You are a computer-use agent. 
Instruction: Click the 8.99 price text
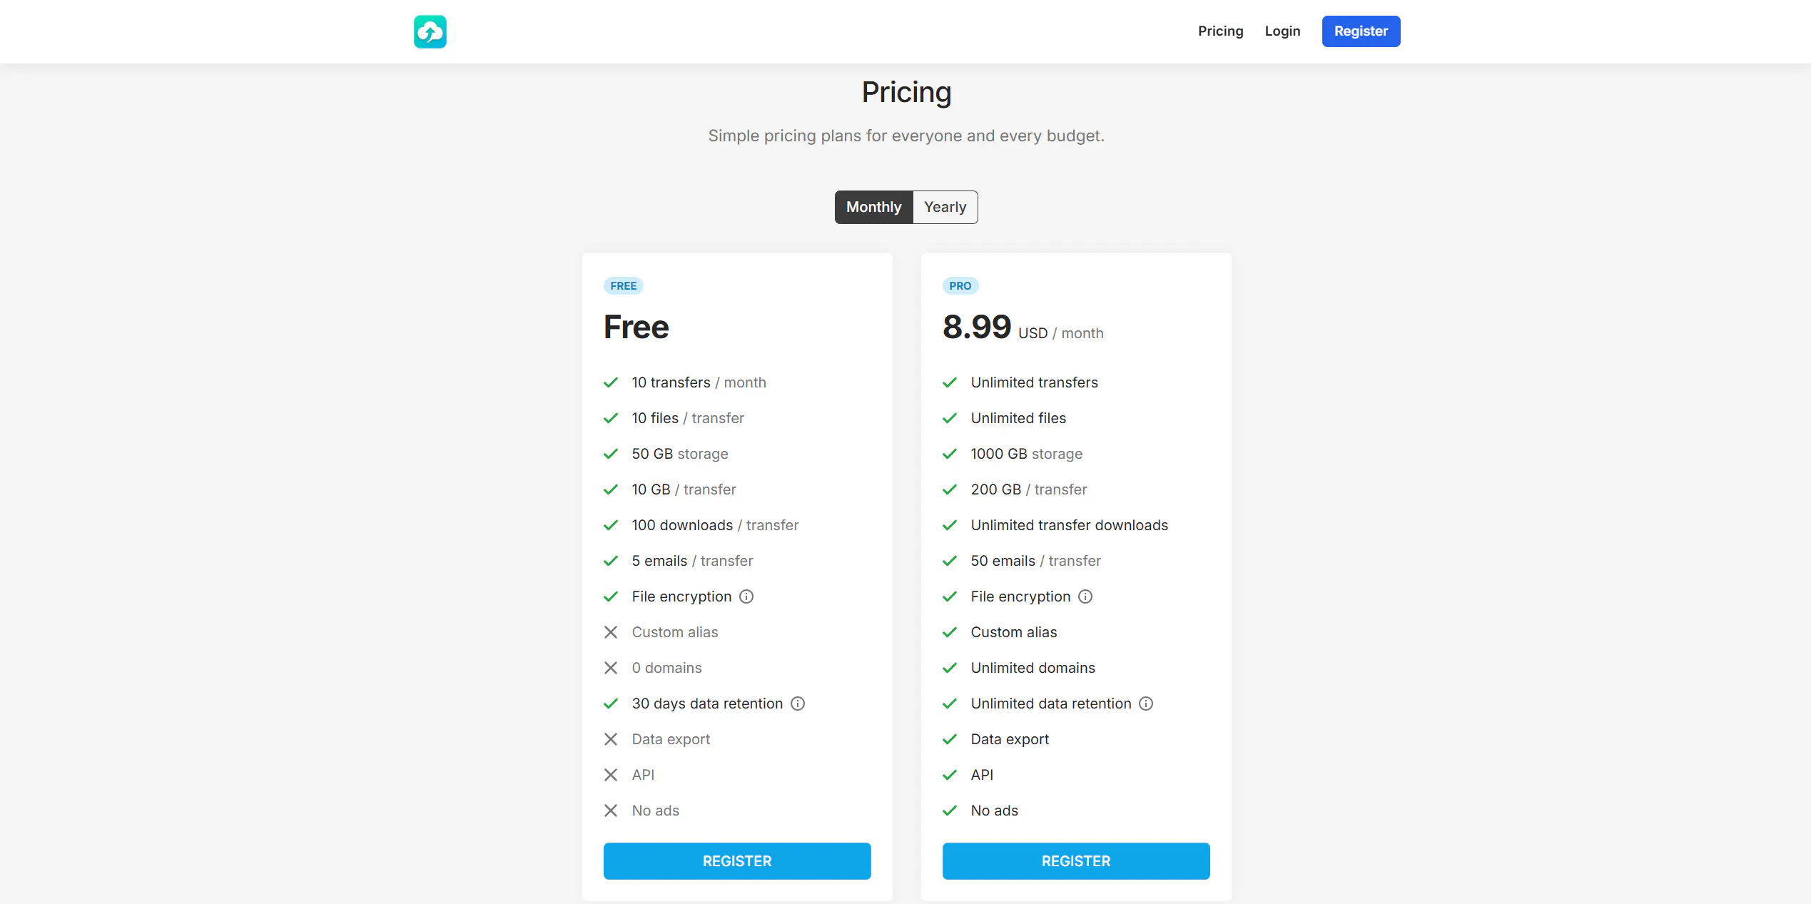point(977,327)
